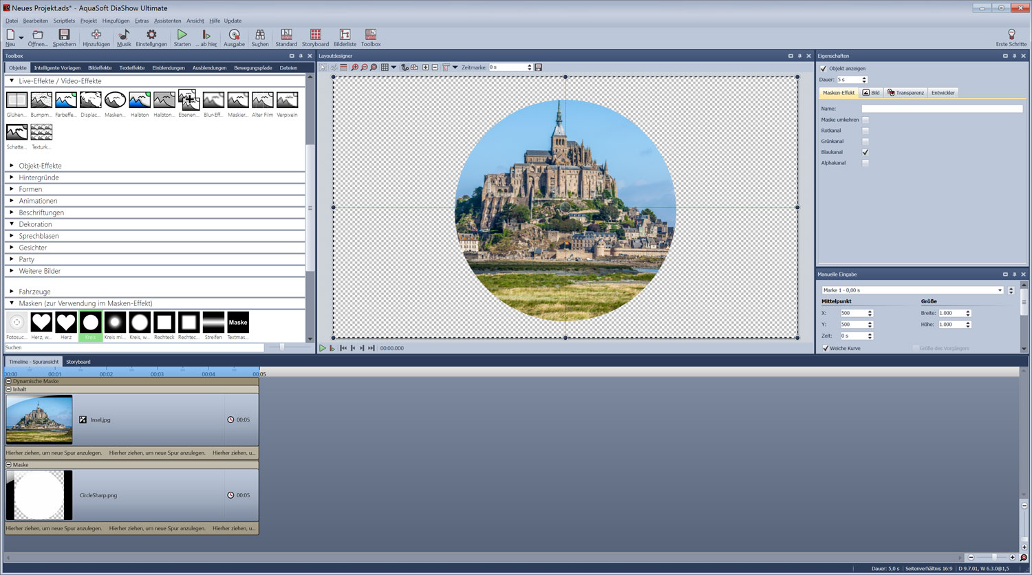
Task: Click the Starten play icon in toolbar
Action: click(182, 34)
